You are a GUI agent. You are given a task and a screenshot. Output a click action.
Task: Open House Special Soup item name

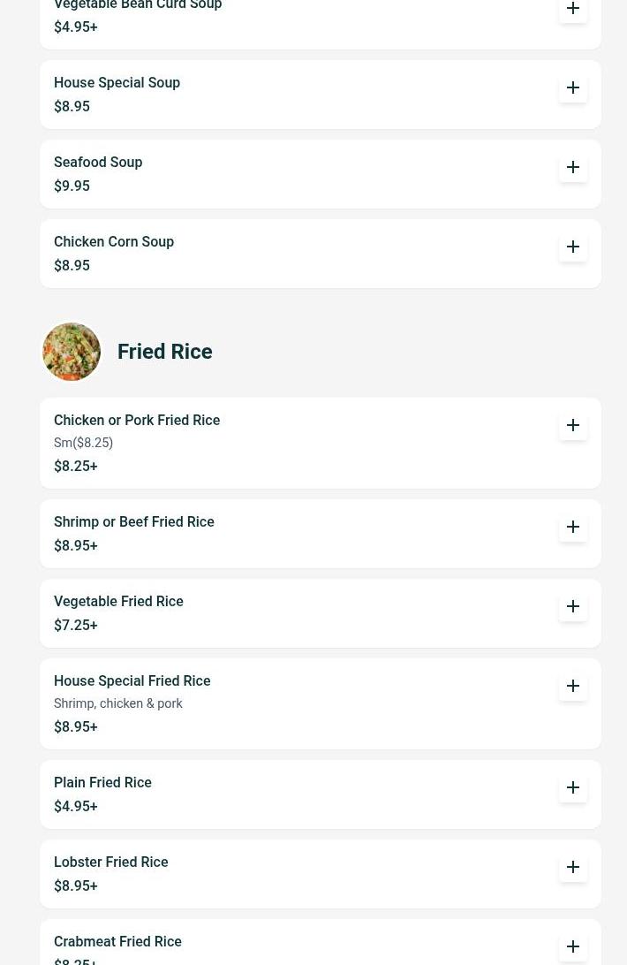[117, 83]
